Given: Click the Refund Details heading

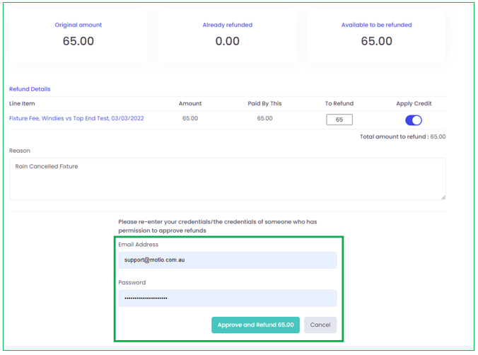Looking at the screenshot, I should 30,89.
